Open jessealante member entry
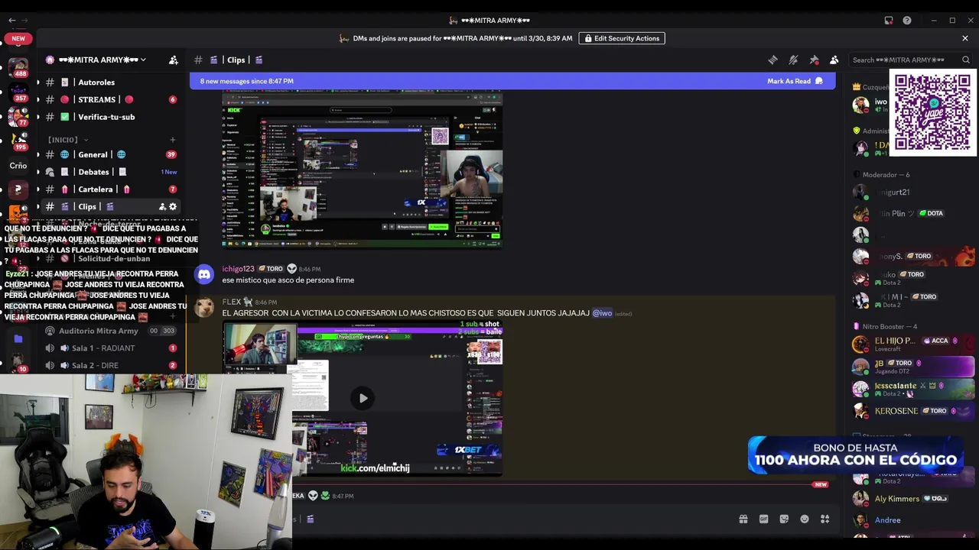This screenshot has width=979, height=550. point(914,389)
